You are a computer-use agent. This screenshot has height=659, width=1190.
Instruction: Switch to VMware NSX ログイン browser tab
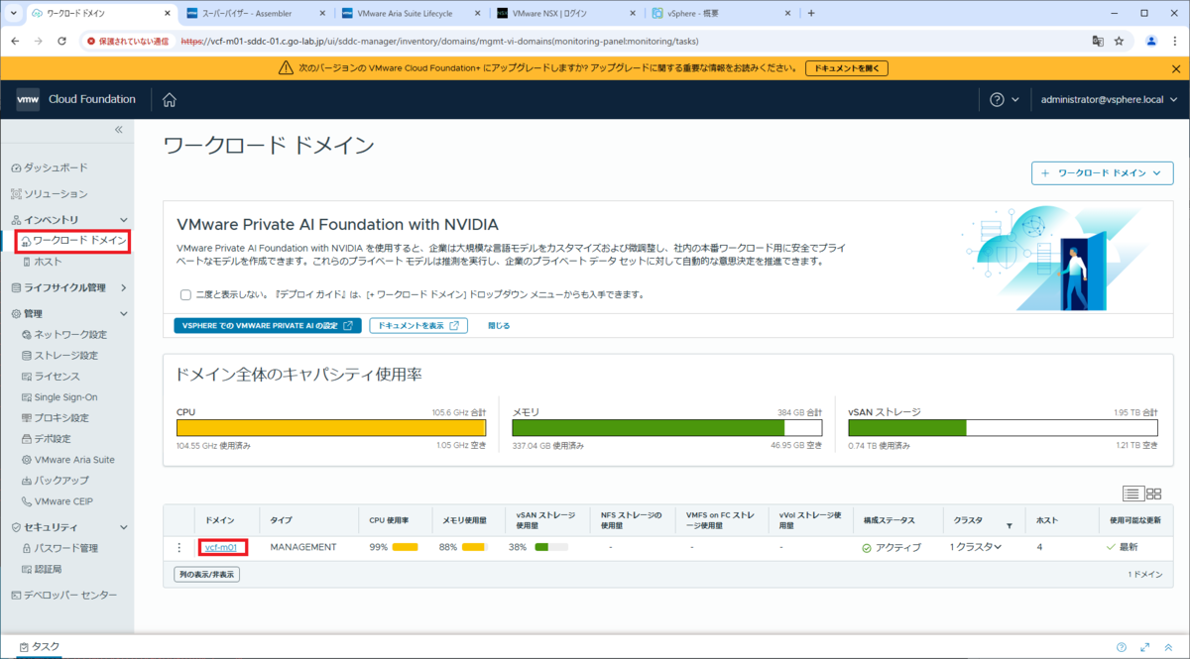(x=565, y=14)
